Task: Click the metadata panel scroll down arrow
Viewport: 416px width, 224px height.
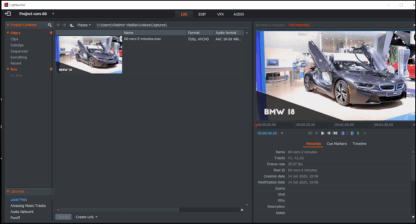Action: [x=413, y=217]
